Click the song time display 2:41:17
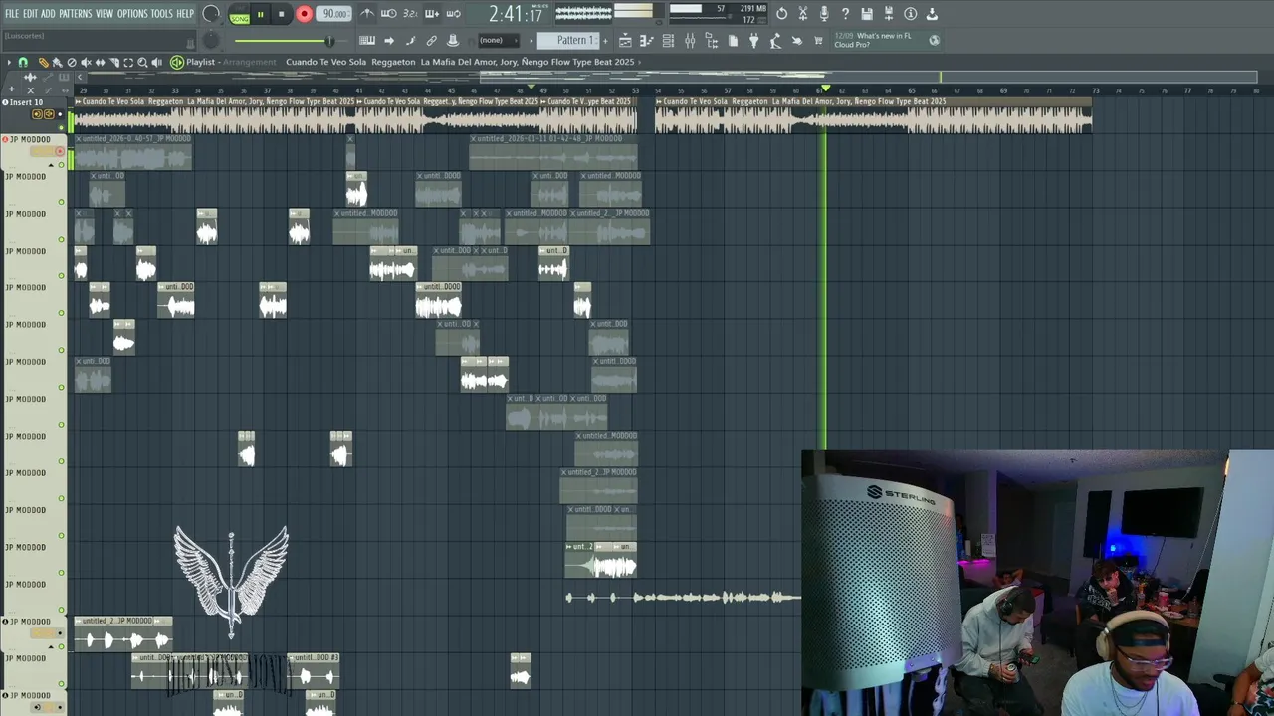The image size is (1274, 716). pyautogui.click(x=516, y=15)
